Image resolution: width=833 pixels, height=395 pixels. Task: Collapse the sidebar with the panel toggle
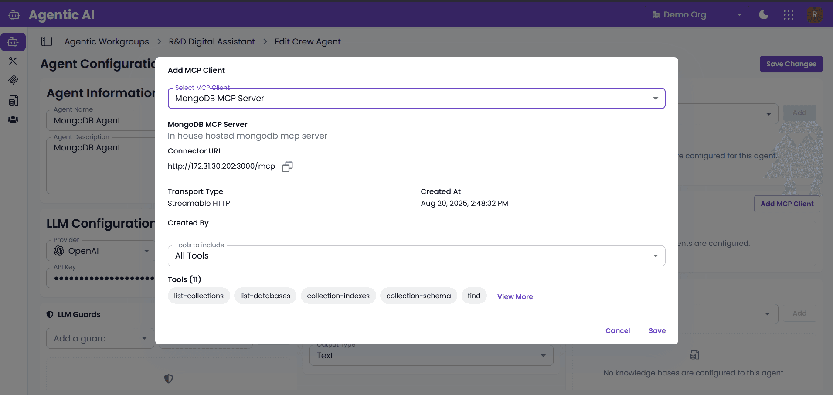[x=47, y=41]
